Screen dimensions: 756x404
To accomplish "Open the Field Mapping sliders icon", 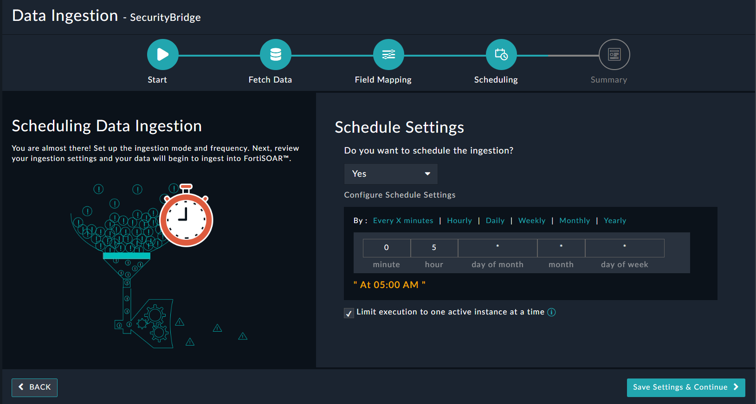I will pos(388,55).
